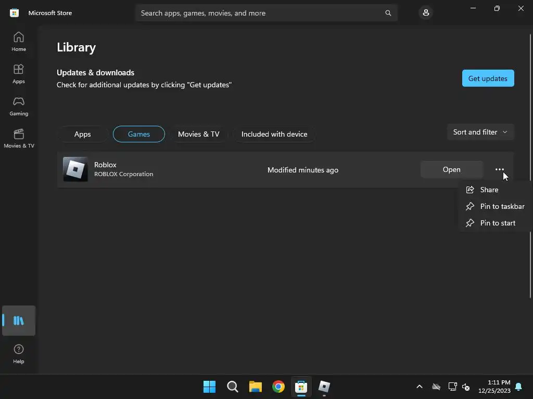Select Included with device tab
This screenshot has height=399, width=533.
(274, 134)
